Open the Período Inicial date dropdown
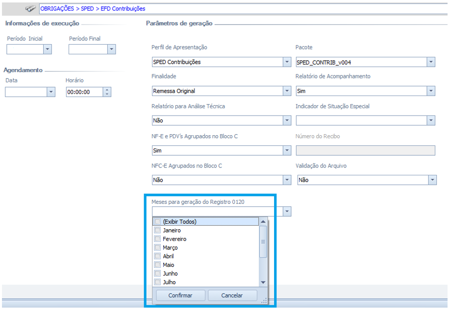 (x=48, y=49)
